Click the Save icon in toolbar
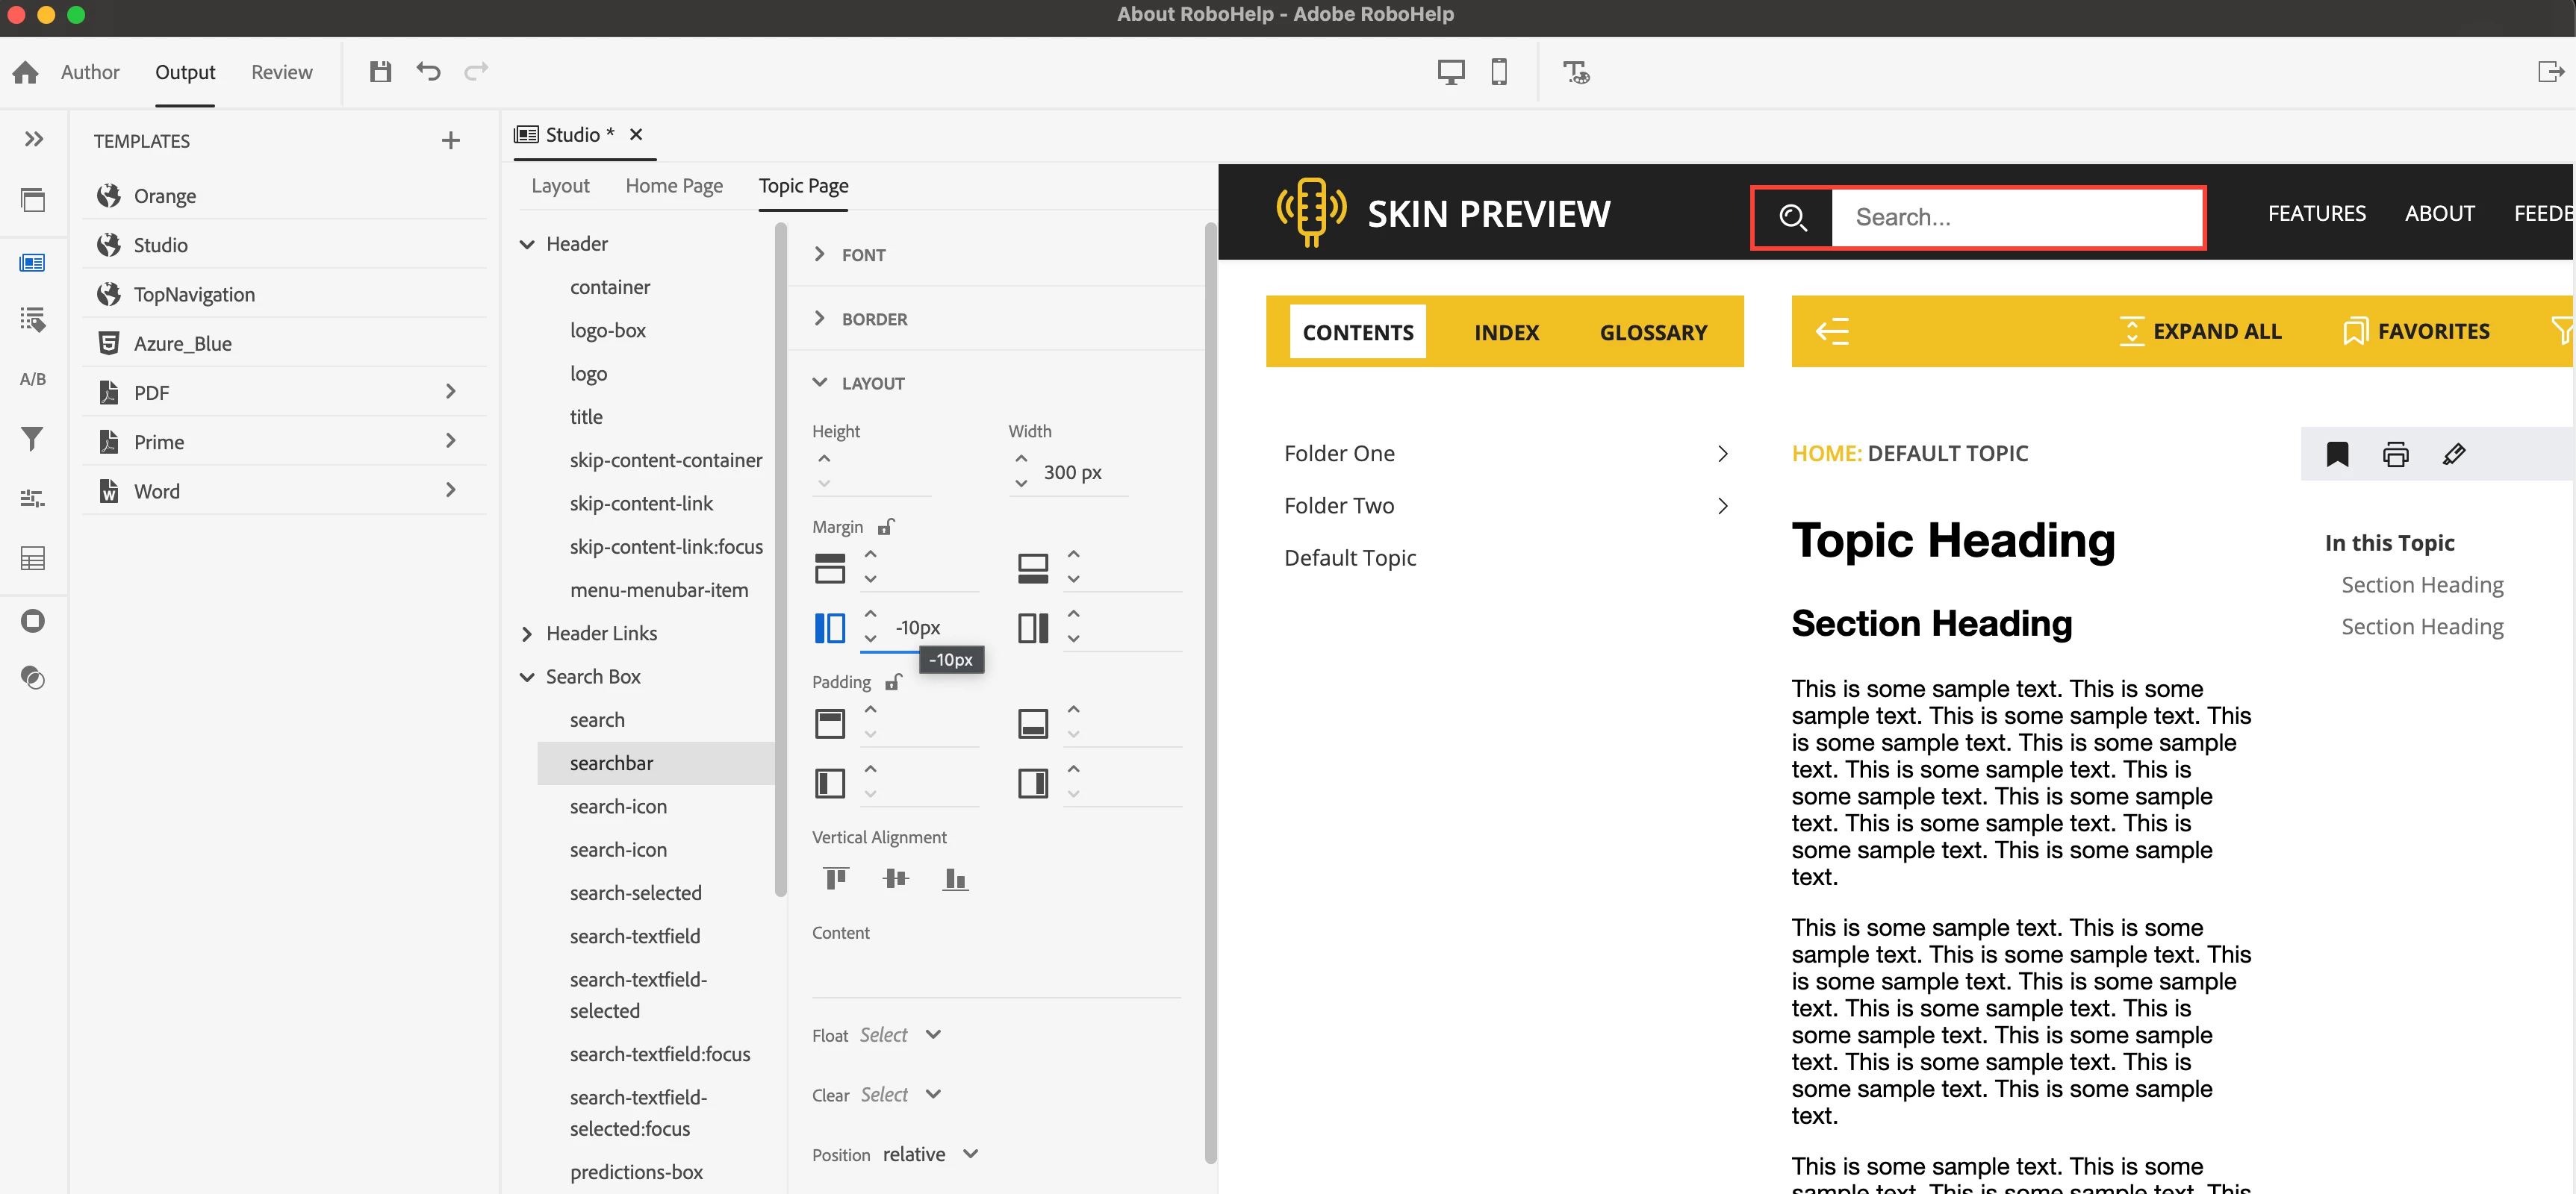The height and width of the screenshot is (1194, 2576). (380, 72)
